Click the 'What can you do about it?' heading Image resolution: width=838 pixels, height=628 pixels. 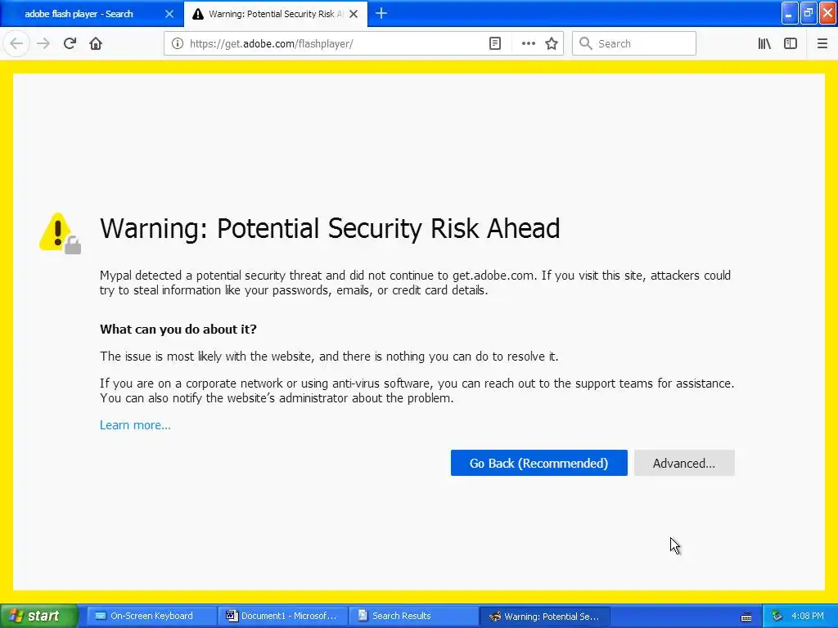tap(178, 329)
